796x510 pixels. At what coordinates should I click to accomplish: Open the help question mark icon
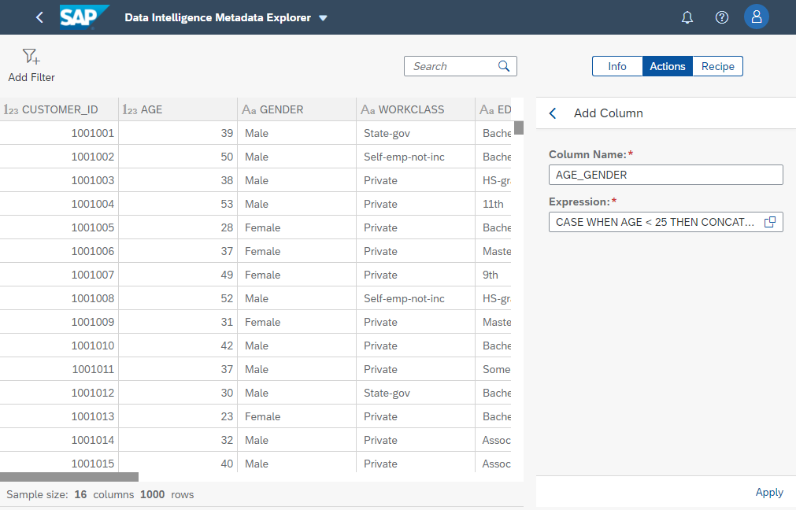point(722,17)
